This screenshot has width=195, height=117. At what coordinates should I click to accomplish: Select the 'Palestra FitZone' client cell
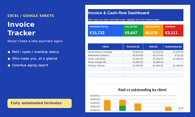click(x=106, y=66)
